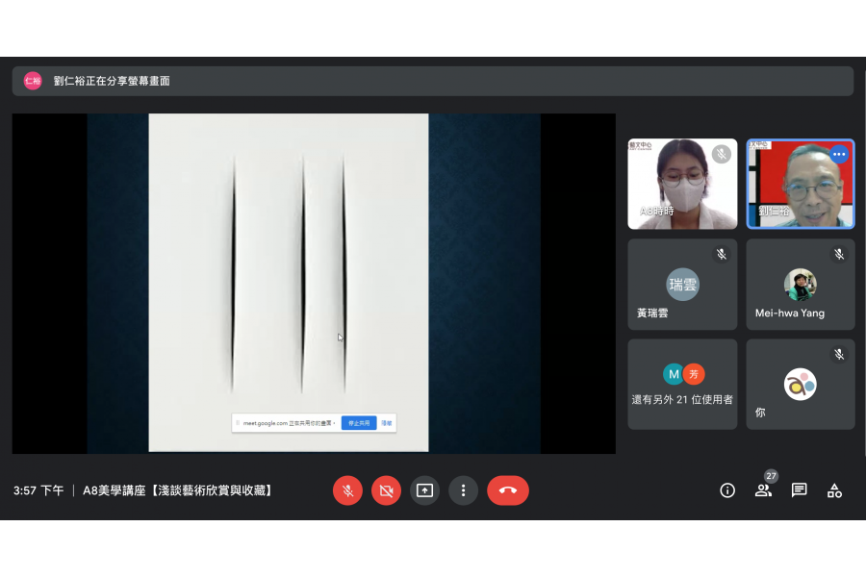The height and width of the screenshot is (577, 866).
Task: Click the muted mic icon on 你 tile
Action: pos(839,355)
